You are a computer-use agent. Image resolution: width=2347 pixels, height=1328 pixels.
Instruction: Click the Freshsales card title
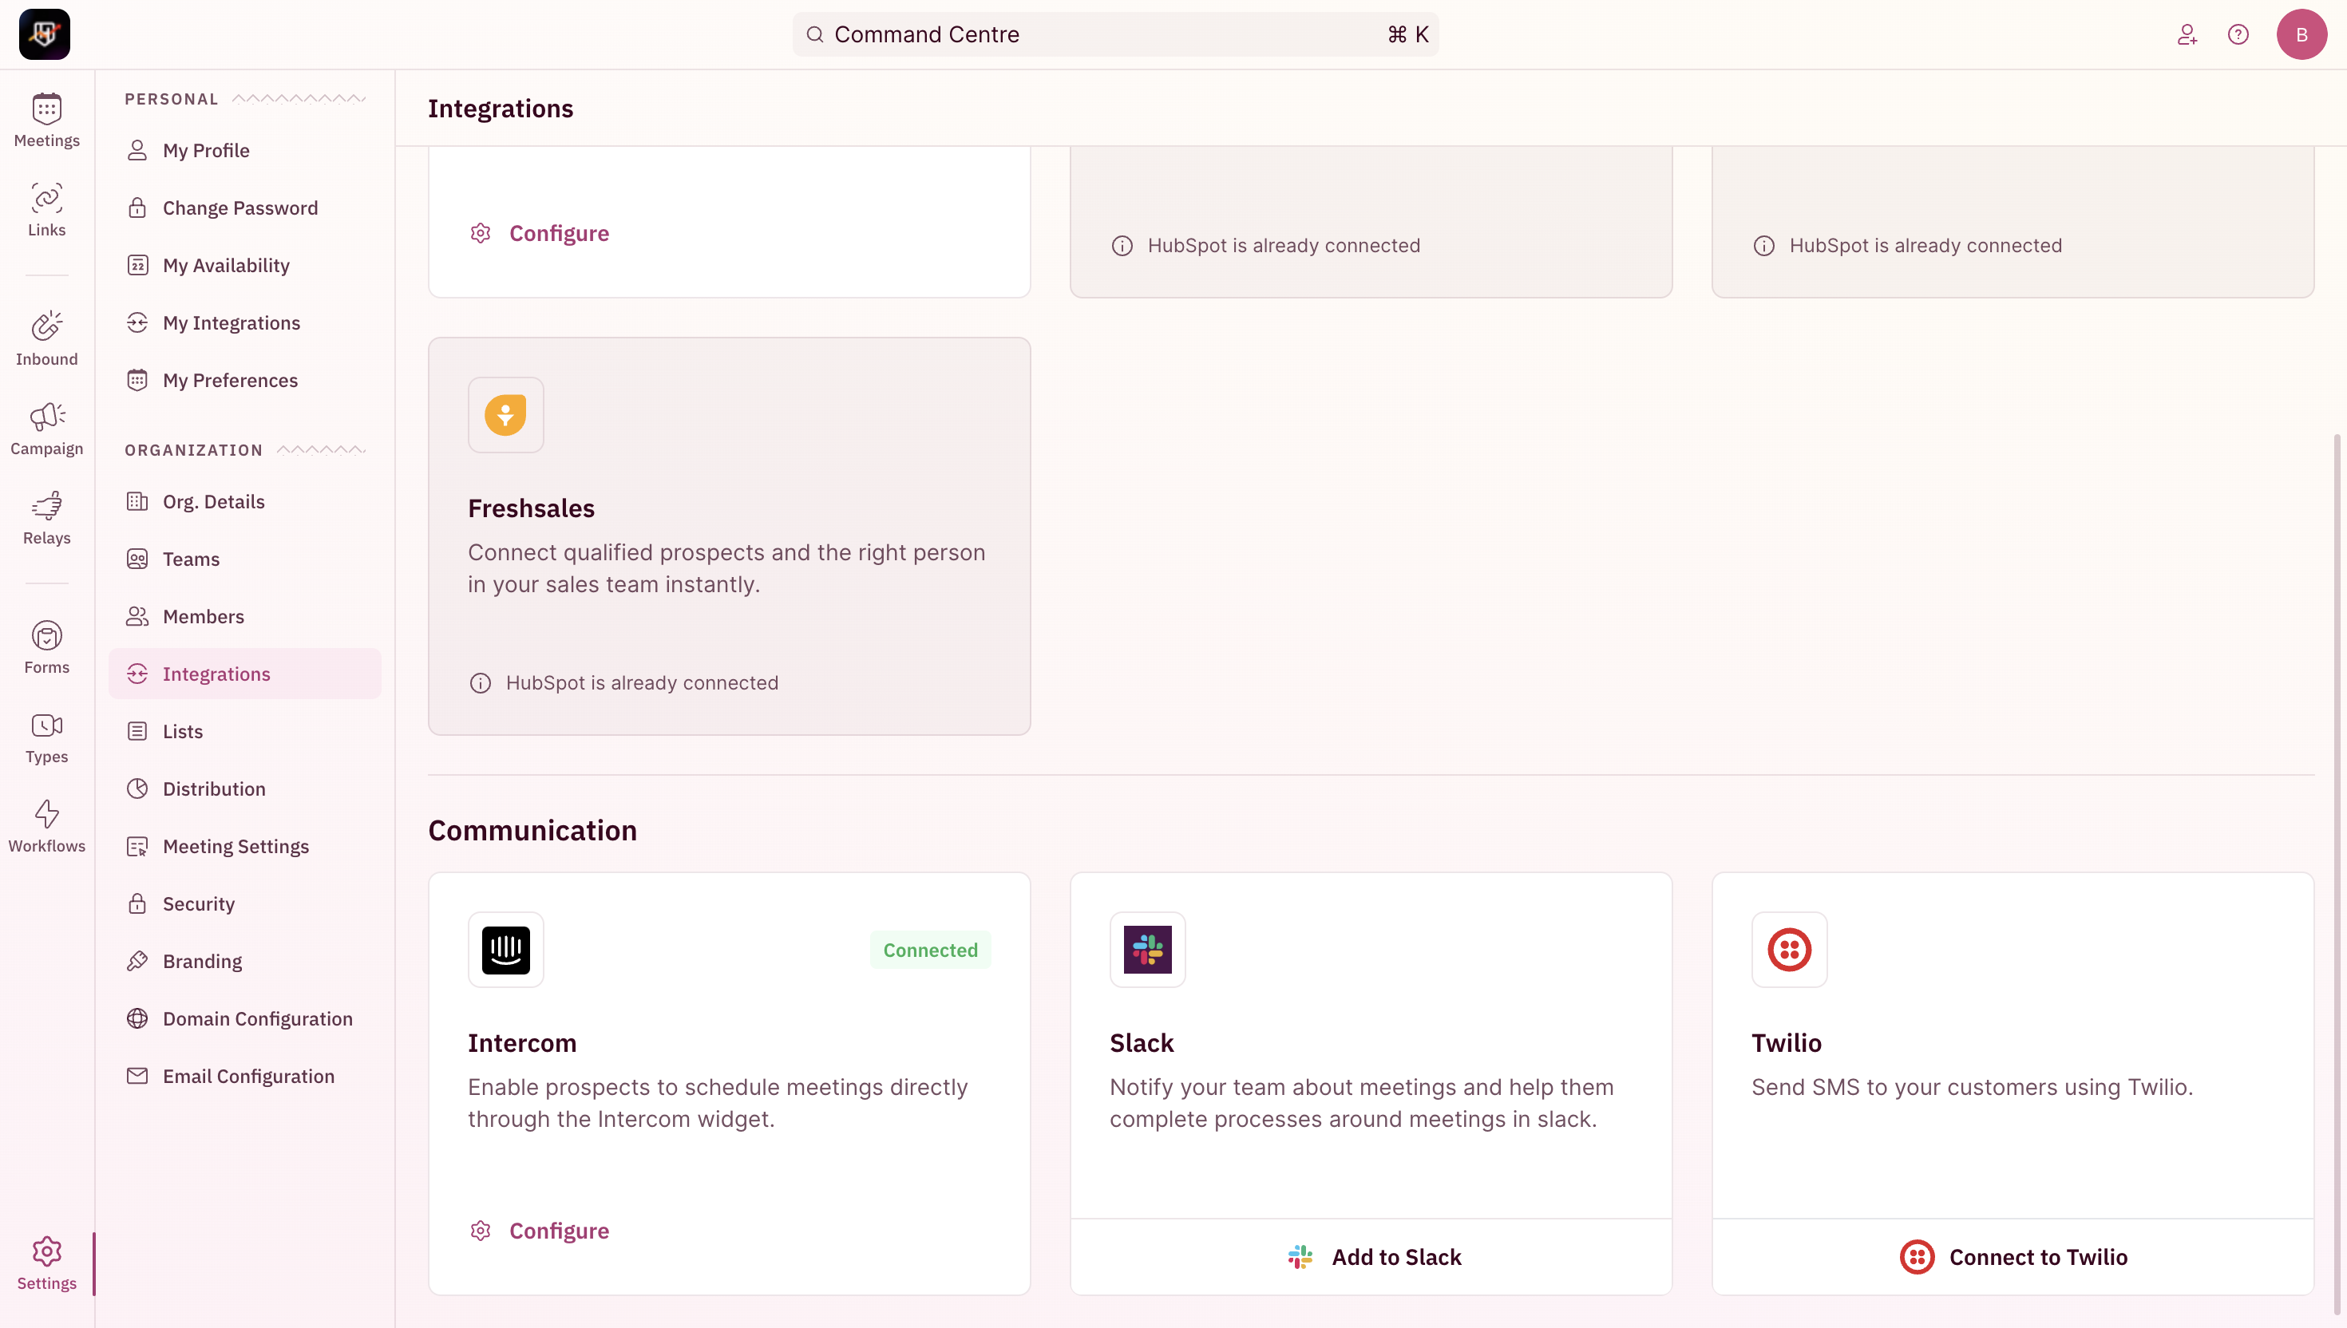531,508
